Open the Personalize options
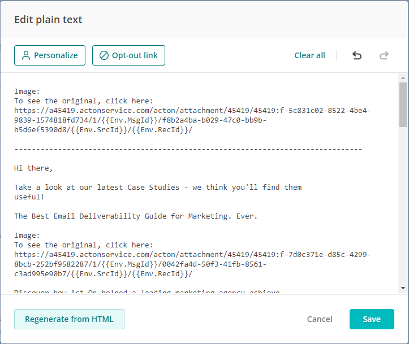 [x=50, y=55]
